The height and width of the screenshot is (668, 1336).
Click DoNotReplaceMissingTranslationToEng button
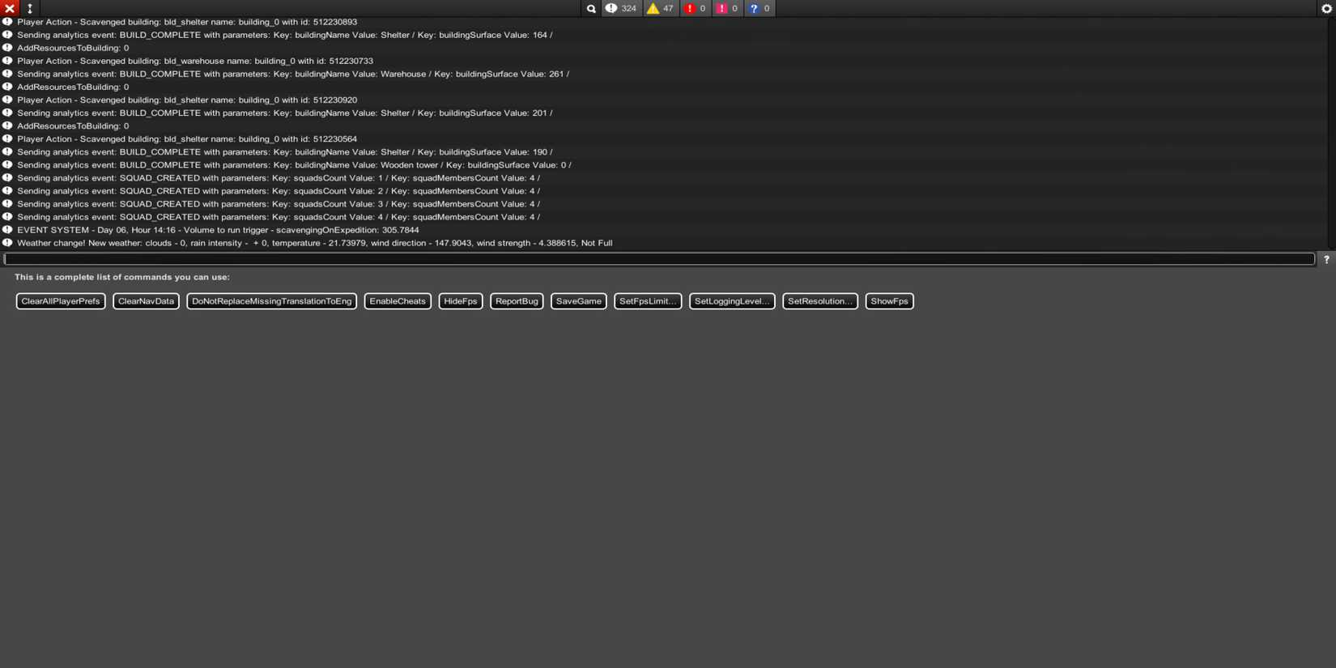tap(271, 301)
